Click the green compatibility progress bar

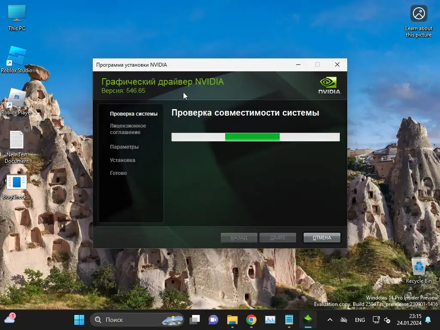click(x=256, y=137)
